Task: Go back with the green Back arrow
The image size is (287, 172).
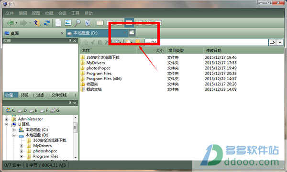Action: pyautogui.click(x=10, y=23)
